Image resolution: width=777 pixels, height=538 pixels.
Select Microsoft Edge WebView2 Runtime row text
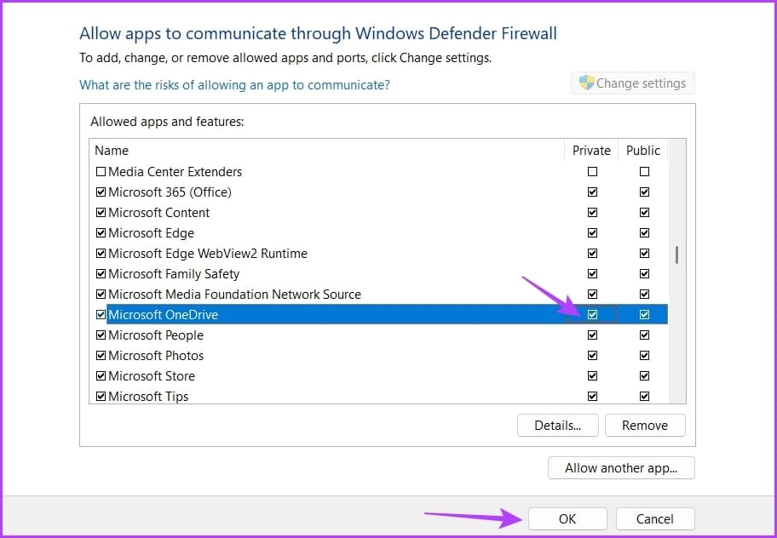click(208, 254)
